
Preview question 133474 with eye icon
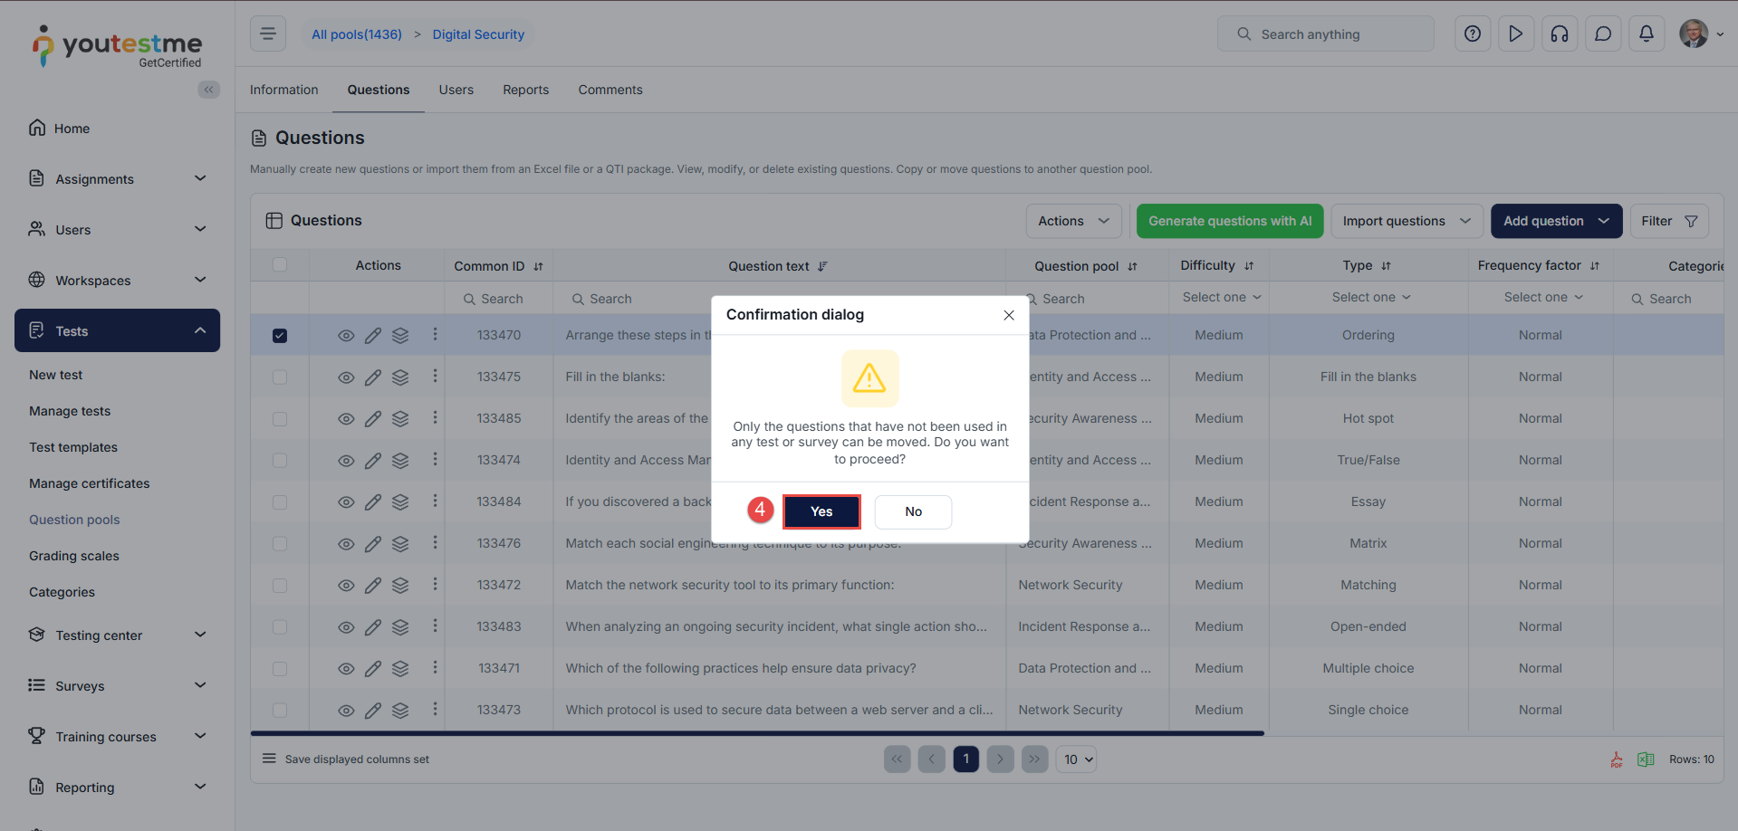click(346, 461)
